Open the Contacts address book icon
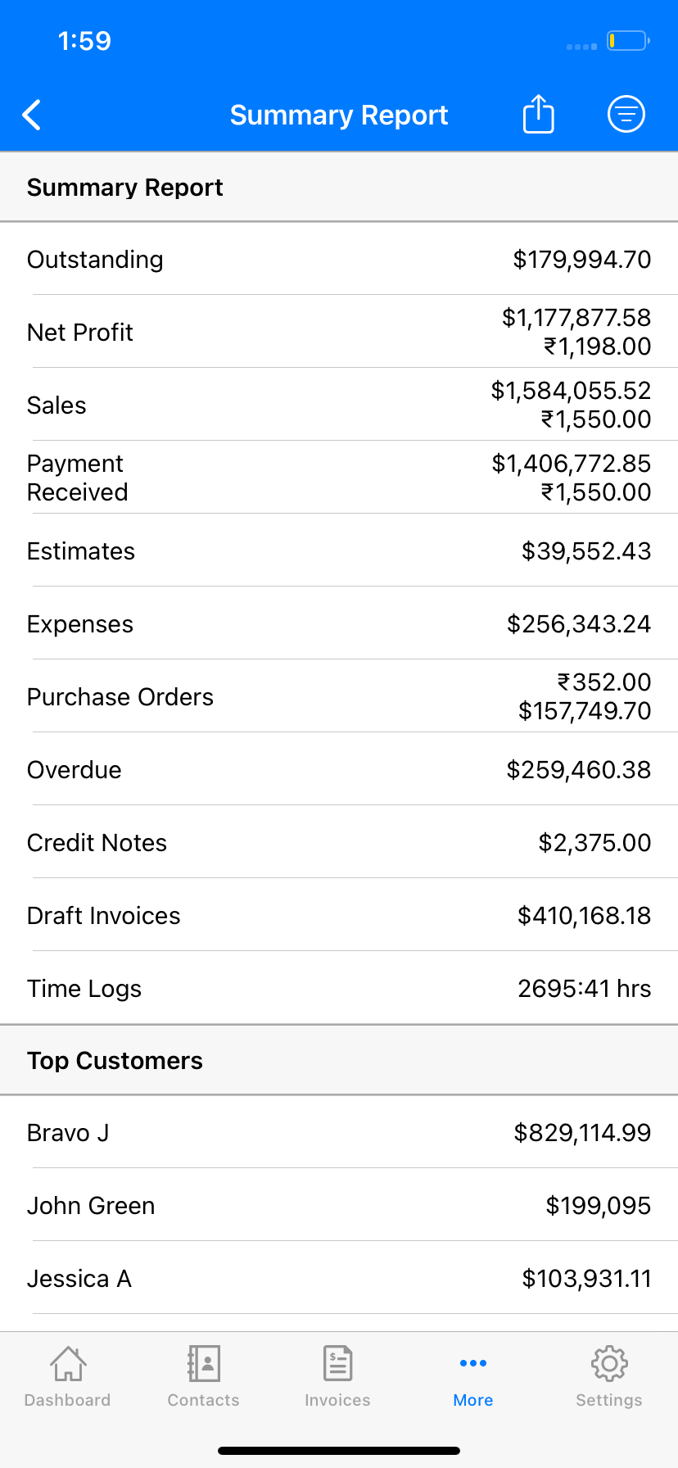 point(204,1364)
